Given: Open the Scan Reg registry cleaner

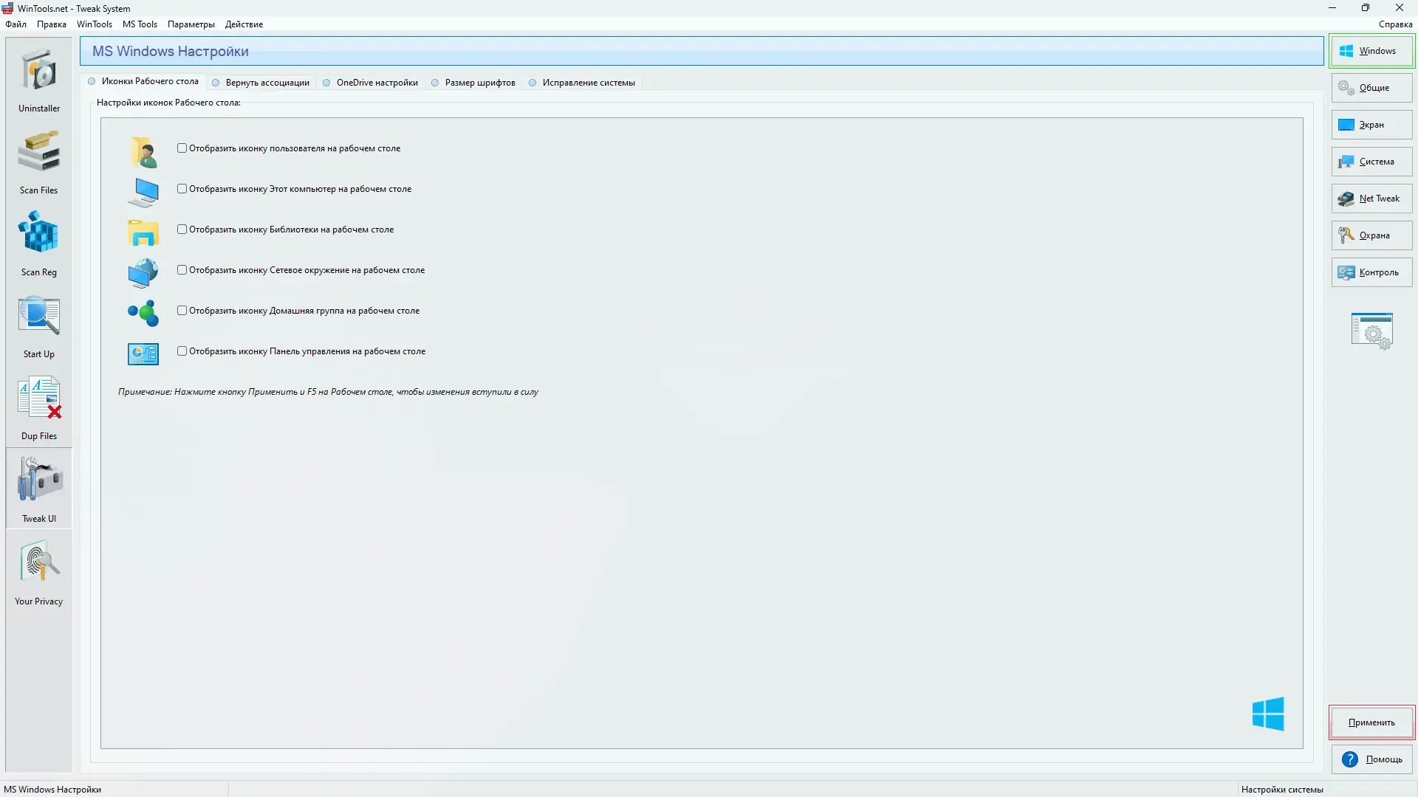Looking at the screenshot, I should [39, 244].
